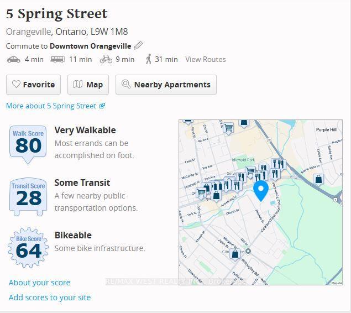The width and height of the screenshot is (351, 313).
Task: Click the walking person commute icon
Action: 148,59
